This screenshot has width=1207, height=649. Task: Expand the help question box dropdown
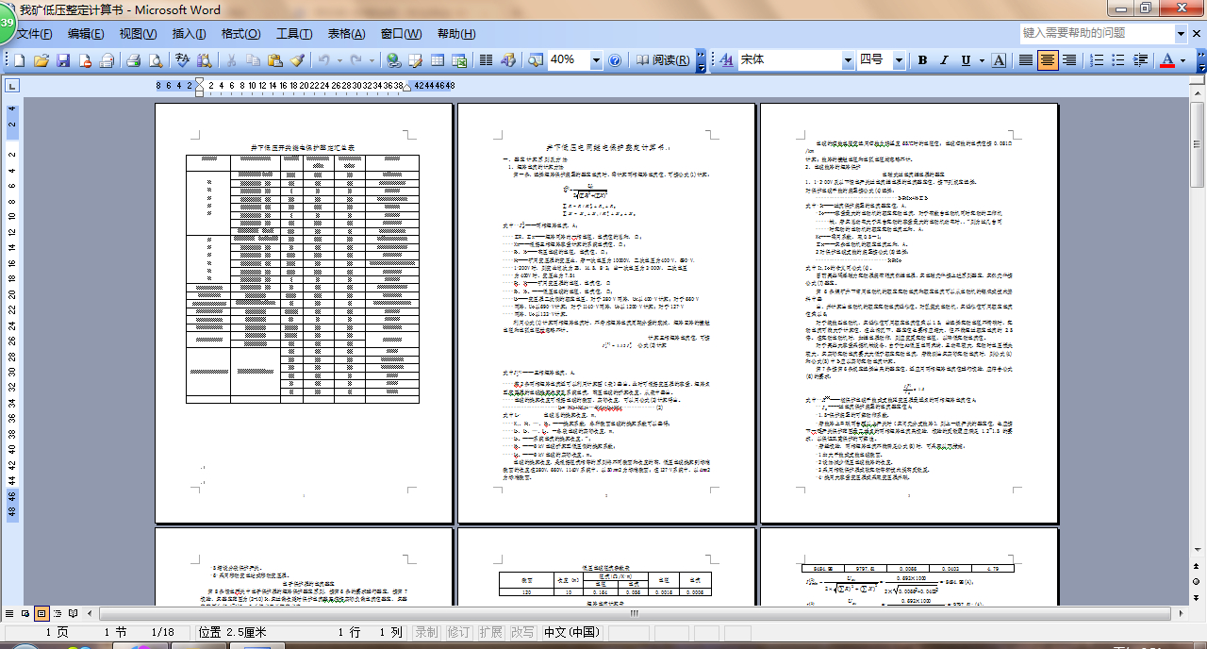1182,33
